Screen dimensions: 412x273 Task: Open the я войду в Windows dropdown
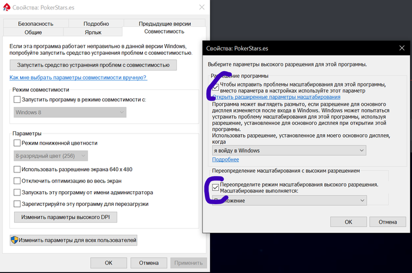tap(289, 151)
